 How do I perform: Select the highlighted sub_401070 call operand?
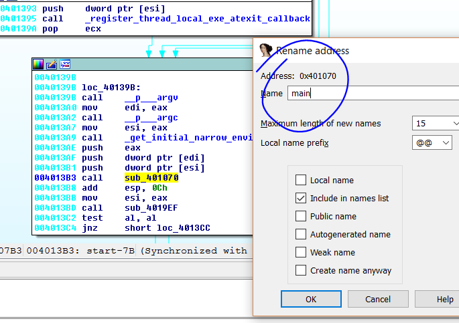click(x=151, y=178)
